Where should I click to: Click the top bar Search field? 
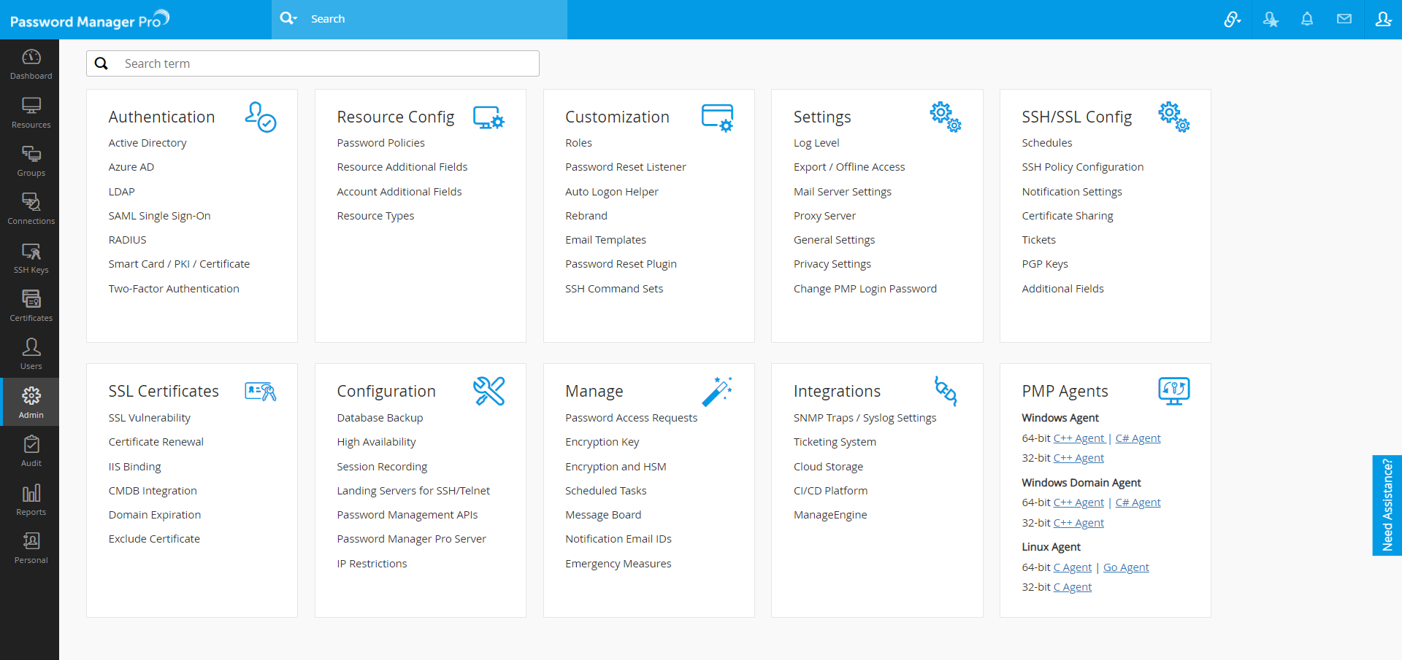tap(434, 19)
